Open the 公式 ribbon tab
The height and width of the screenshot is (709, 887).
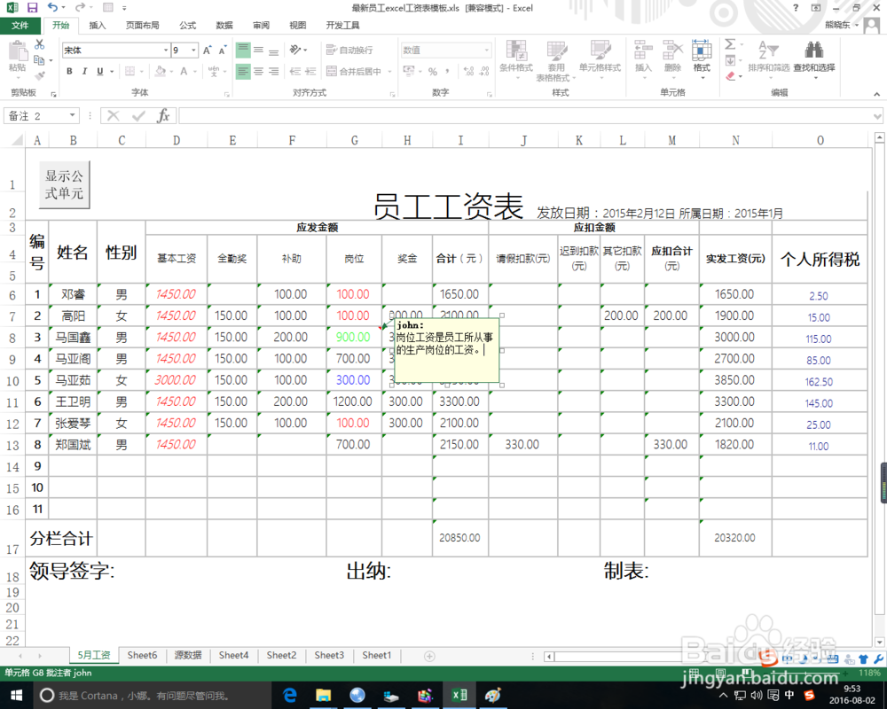point(186,26)
